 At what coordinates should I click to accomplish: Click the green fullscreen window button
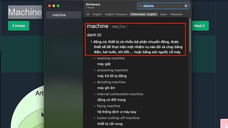tap(58, 6)
